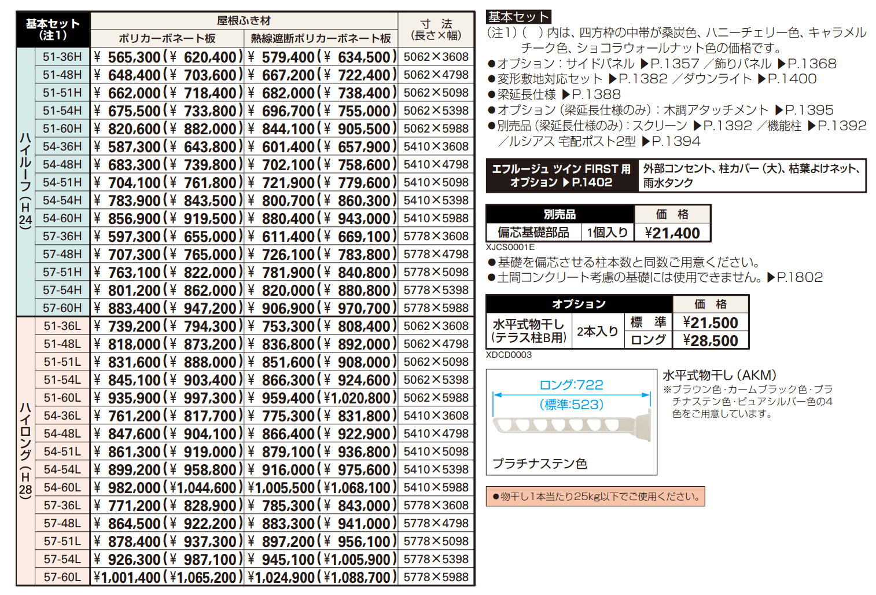The height and width of the screenshot is (595, 876).
Task: Select the 57-60L model row label
Action: (62, 577)
